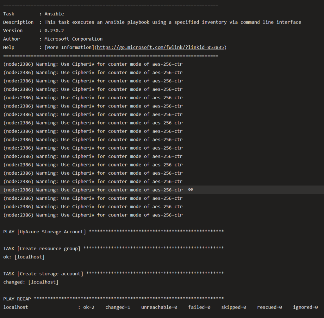Click the 'failed=0' value in recap
The width and height of the screenshot is (324, 318).
tap(199, 307)
